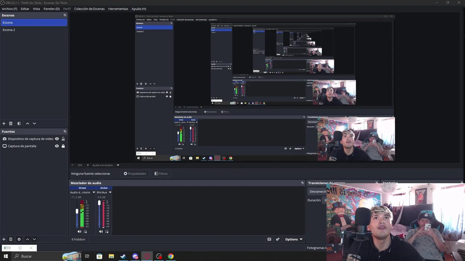The width and height of the screenshot is (465, 261).
Task: Undock the Escenas panel with its float icon
Action: [65, 15]
